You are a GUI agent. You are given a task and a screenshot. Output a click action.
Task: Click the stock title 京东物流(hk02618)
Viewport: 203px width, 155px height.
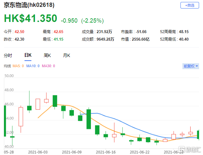click(29, 5)
